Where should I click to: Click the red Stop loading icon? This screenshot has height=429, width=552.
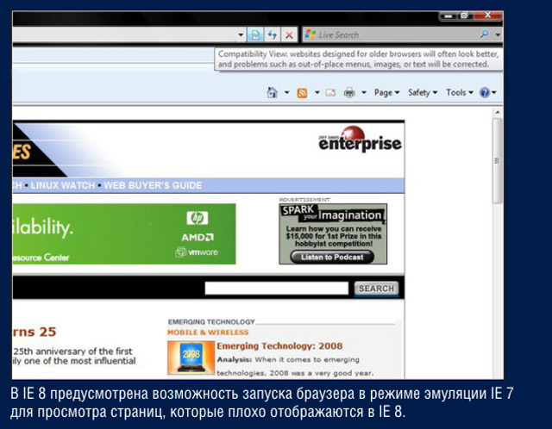[289, 34]
